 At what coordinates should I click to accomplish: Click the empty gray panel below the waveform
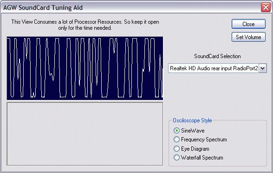point(85,134)
